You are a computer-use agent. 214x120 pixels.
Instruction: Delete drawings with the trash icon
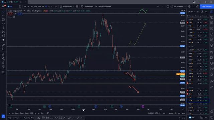3,72
